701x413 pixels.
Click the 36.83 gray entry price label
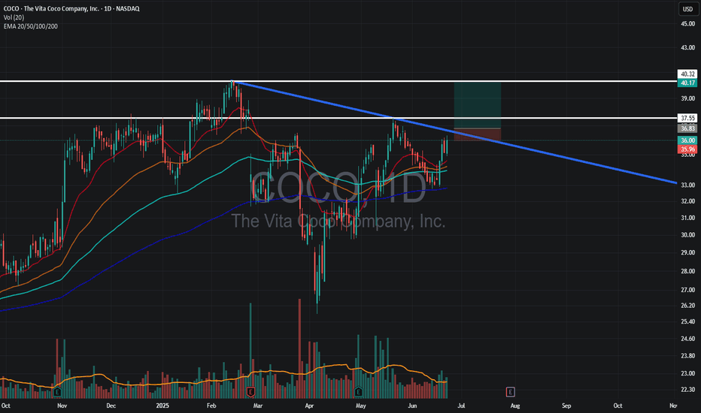tap(687, 128)
